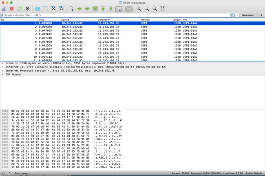Viewport: 265px width, 176px height.
Task: Open capture file properties status bar icon
Action: coord(9,173)
